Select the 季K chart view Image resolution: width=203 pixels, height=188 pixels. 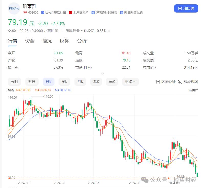96,82
